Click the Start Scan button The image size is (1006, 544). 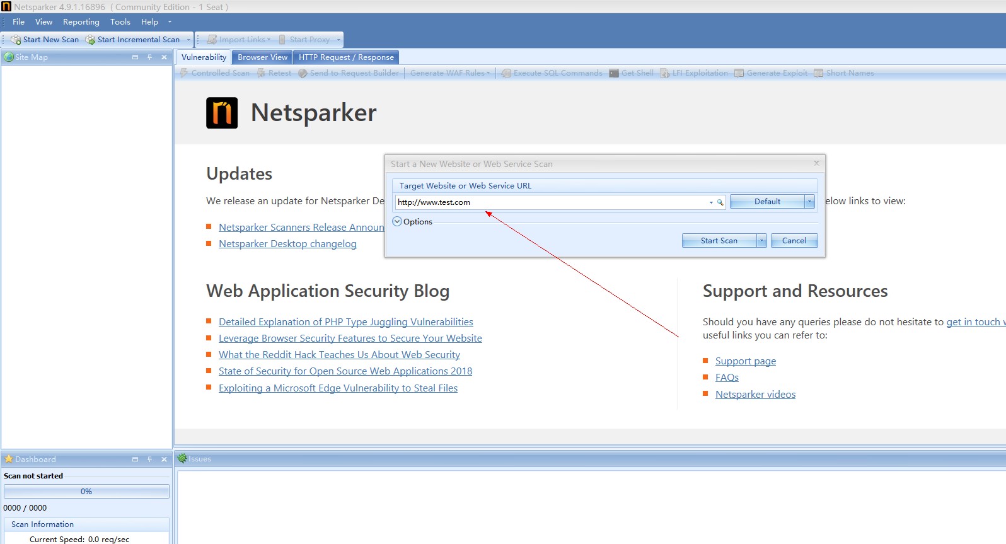click(719, 241)
